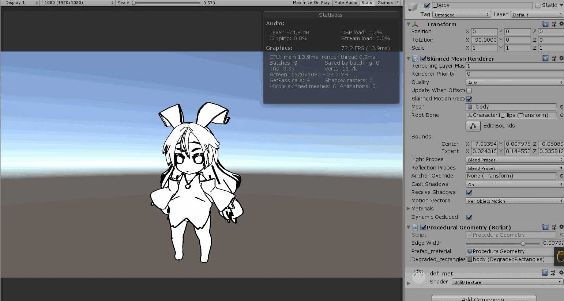Open def_mat material help icon
Screen dimensions: 564x301
coord(545,273)
